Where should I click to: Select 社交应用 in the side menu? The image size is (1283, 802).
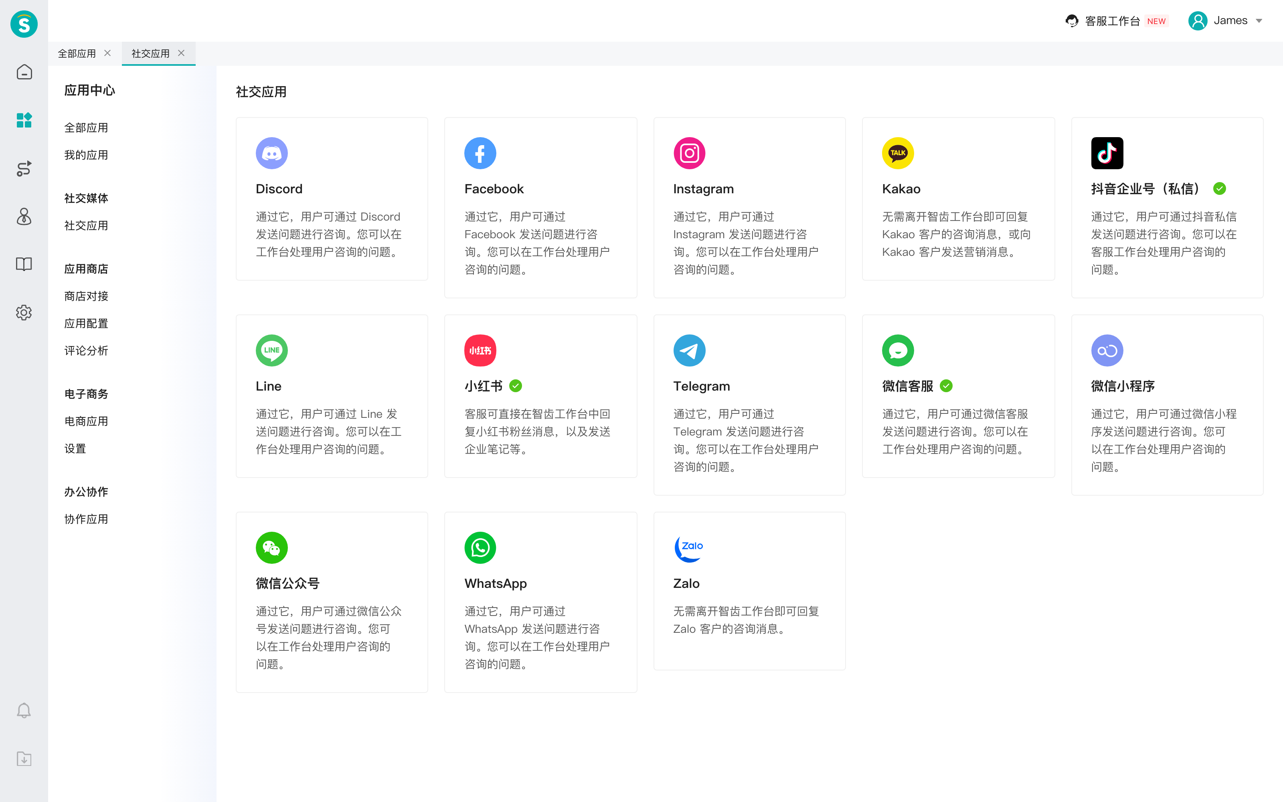(86, 225)
